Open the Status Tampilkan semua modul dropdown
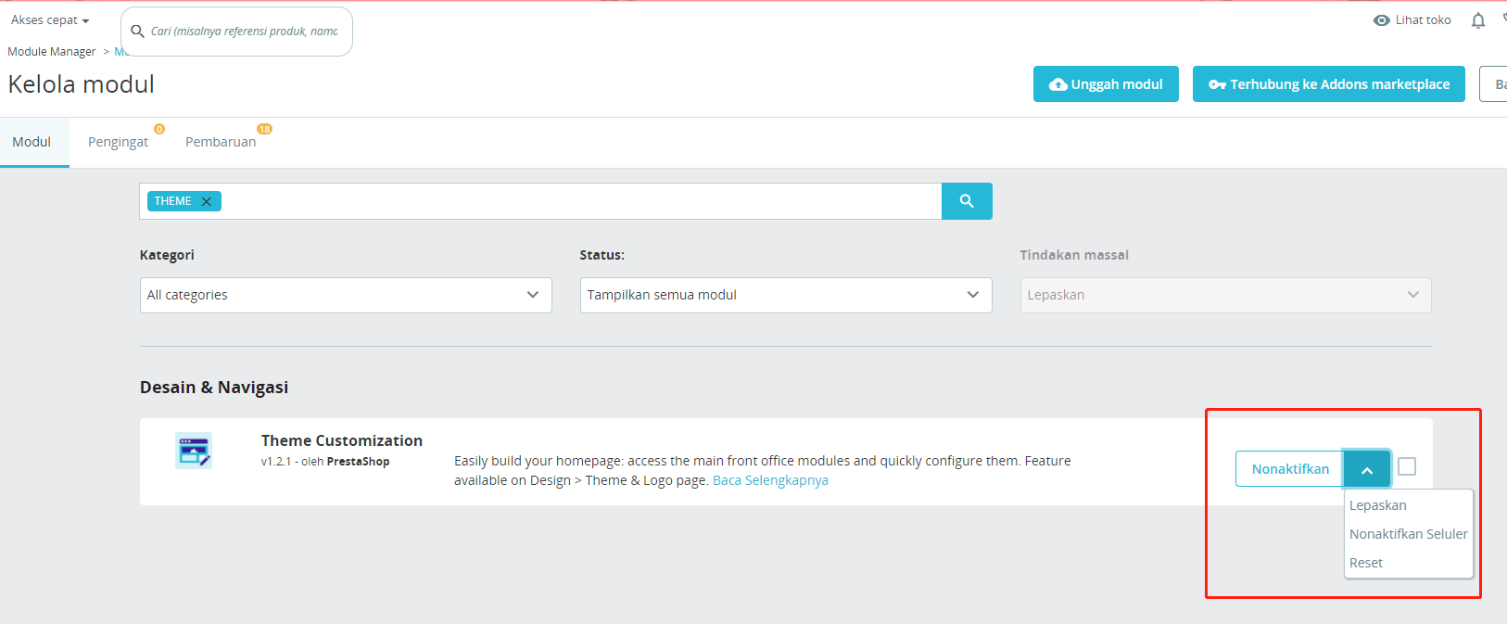This screenshot has width=1507, height=624. [786, 295]
